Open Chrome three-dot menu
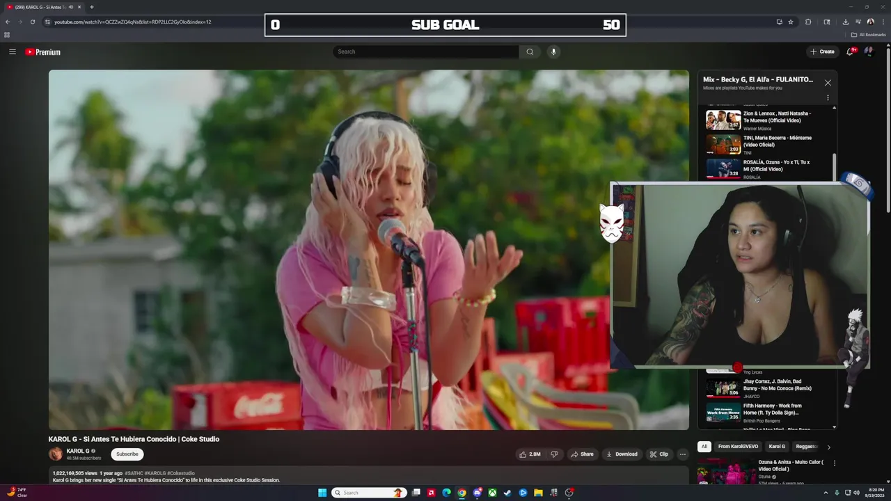This screenshot has width=891, height=501. click(883, 22)
